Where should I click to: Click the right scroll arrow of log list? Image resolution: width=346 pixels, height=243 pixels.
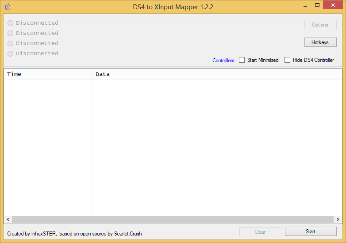click(338, 219)
